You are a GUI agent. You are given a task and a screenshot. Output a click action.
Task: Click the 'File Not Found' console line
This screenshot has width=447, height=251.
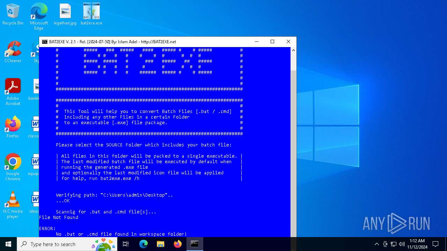(x=59, y=218)
